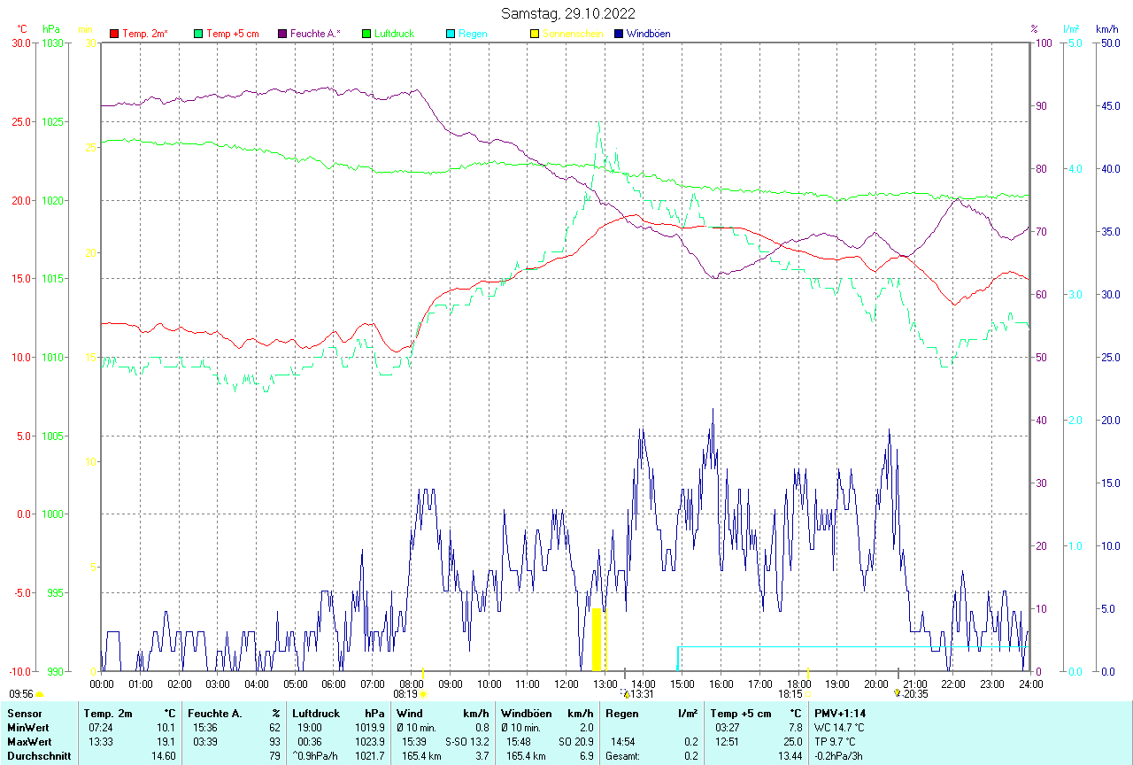Image resolution: width=1133 pixels, height=765 pixels.
Task: Click the rain time 14:54
Action: (x=623, y=741)
